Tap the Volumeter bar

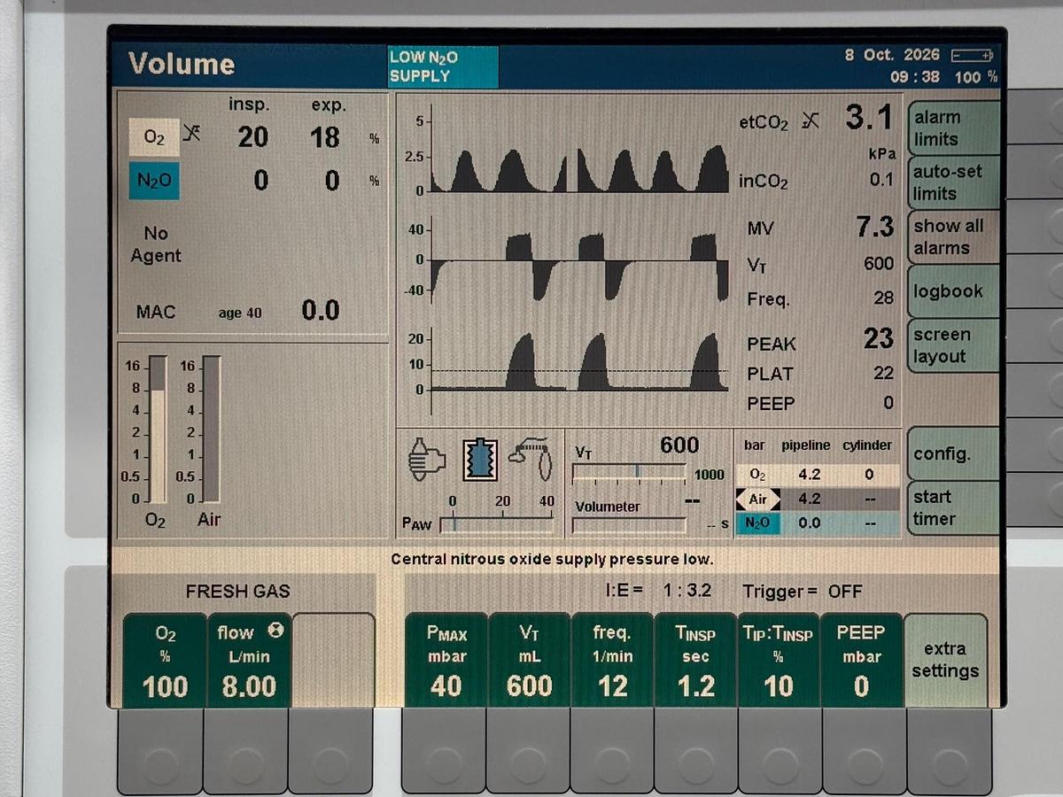629,525
